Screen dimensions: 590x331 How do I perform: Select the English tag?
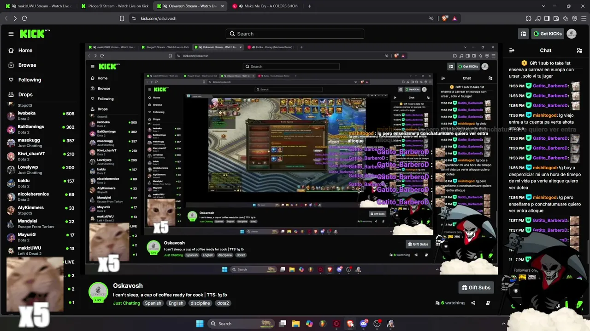tap(176, 303)
